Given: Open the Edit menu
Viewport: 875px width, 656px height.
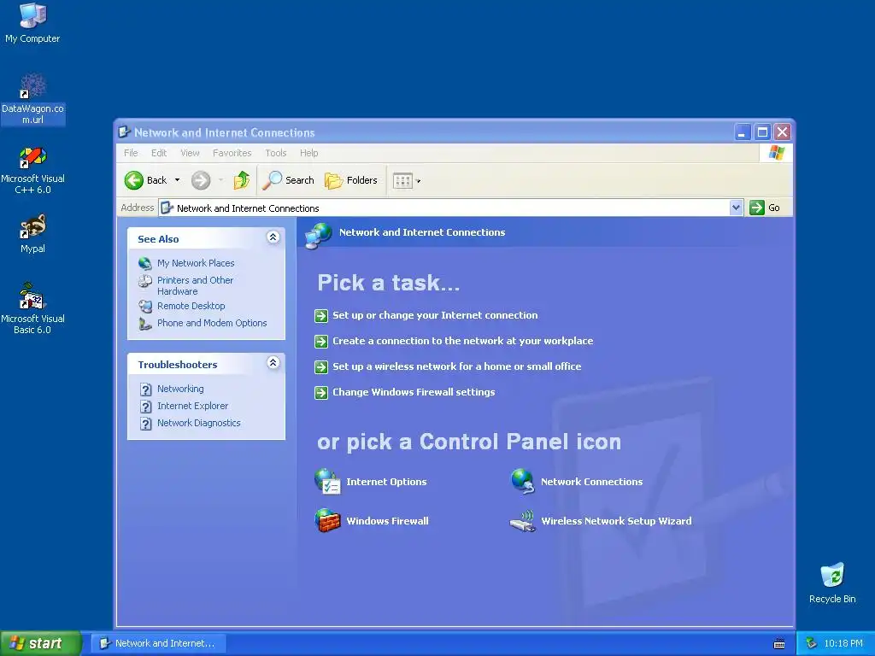Looking at the screenshot, I should pos(159,153).
